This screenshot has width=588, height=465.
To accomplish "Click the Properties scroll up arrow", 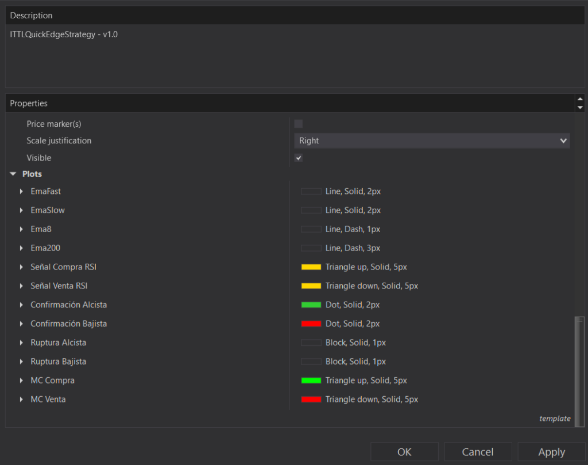I will click(579, 100).
